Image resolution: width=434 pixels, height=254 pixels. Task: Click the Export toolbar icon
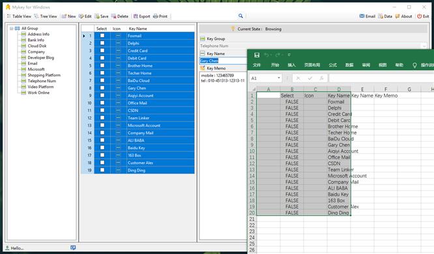[136, 16]
